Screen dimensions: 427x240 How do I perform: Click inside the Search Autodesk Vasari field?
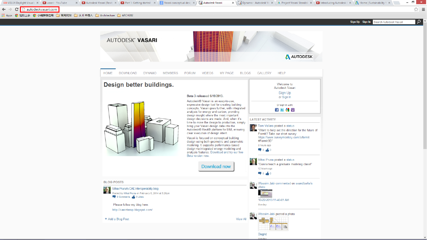(394, 22)
